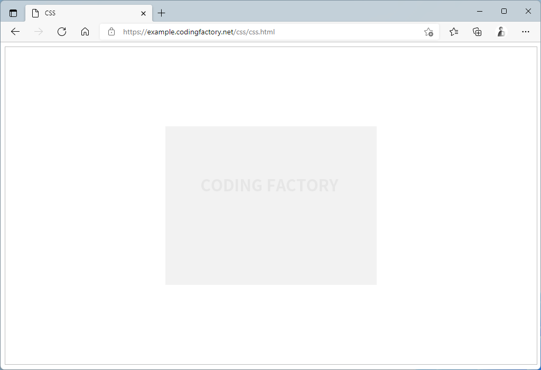This screenshot has width=541, height=370.
Task: Open the Favorites list
Action: click(454, 32)
